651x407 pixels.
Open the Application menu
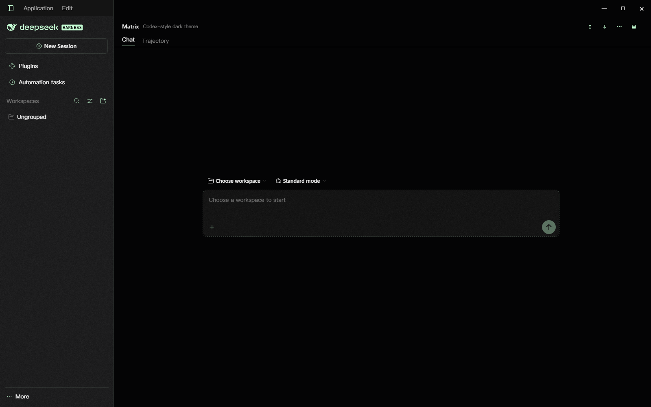[x=38, y=8]
